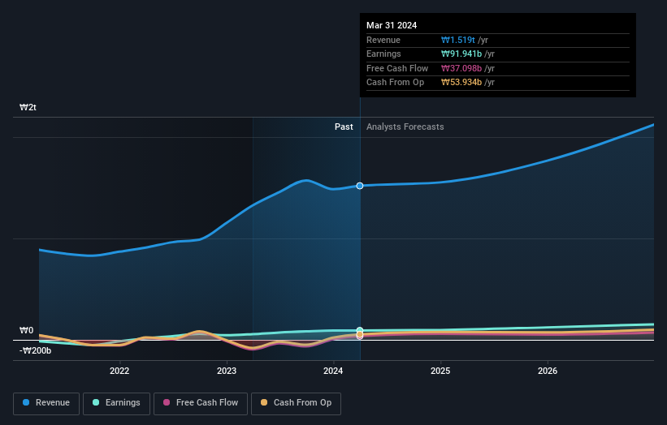The width and height of the screenshot is (667, 425).
Task: Toggle the Revenue legend button
Action: (46, 403)
